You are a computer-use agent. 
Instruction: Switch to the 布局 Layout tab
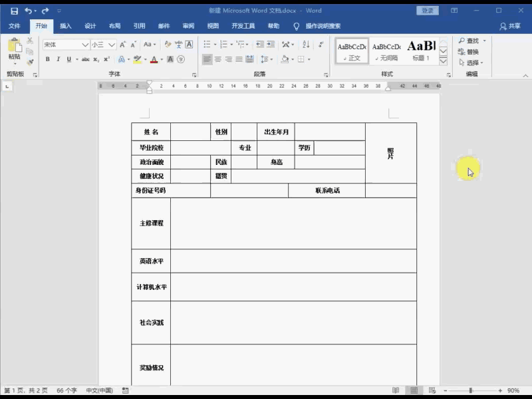coord(114,26)
